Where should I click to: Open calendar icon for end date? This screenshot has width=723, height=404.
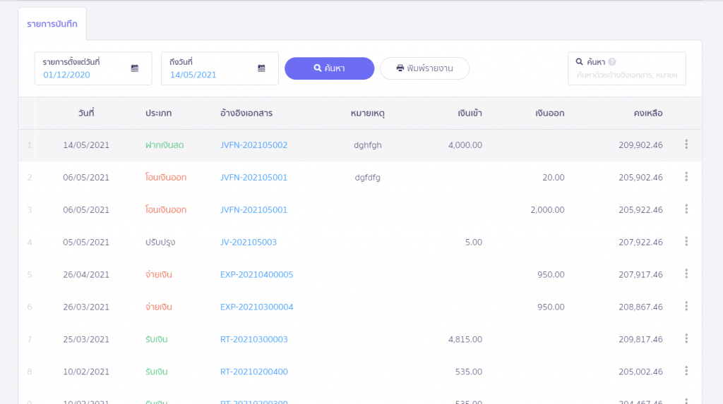pyautogui.click(x=261, y=68)
